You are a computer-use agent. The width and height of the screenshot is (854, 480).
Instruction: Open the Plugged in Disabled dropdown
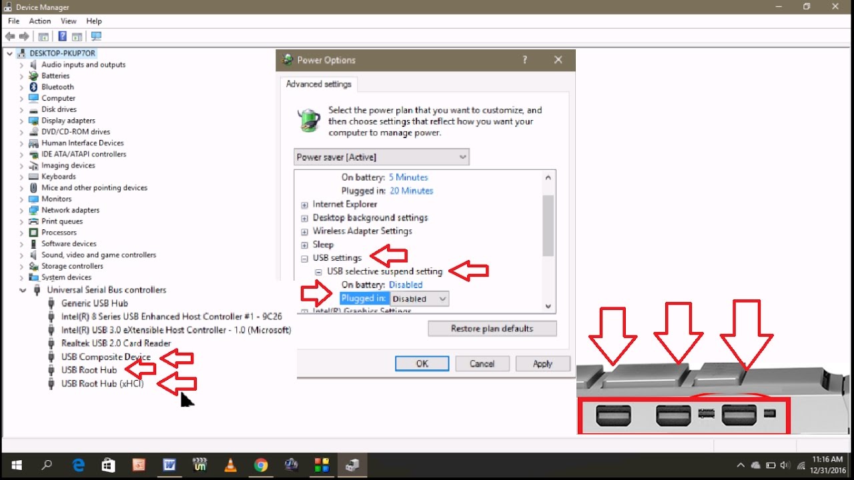[x=420, y=299]
